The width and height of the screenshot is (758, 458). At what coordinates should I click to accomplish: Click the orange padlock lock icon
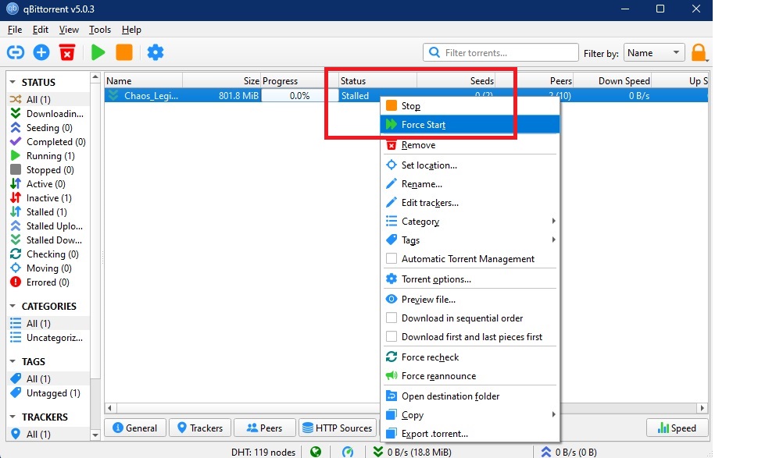click(699, 52)
